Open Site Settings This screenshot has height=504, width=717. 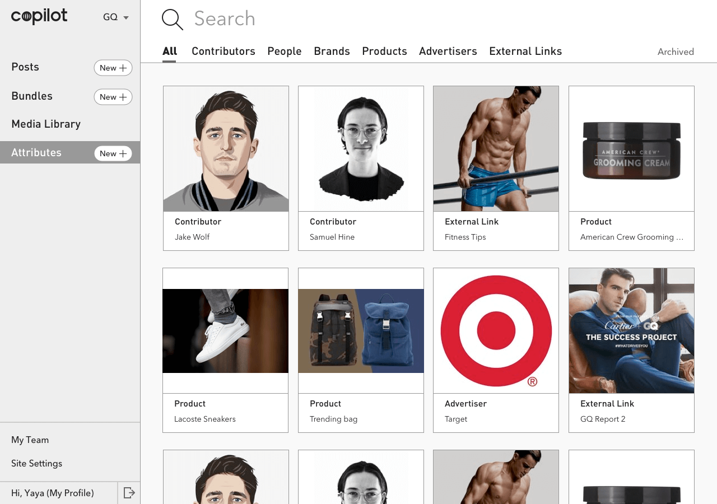[37, 464]
